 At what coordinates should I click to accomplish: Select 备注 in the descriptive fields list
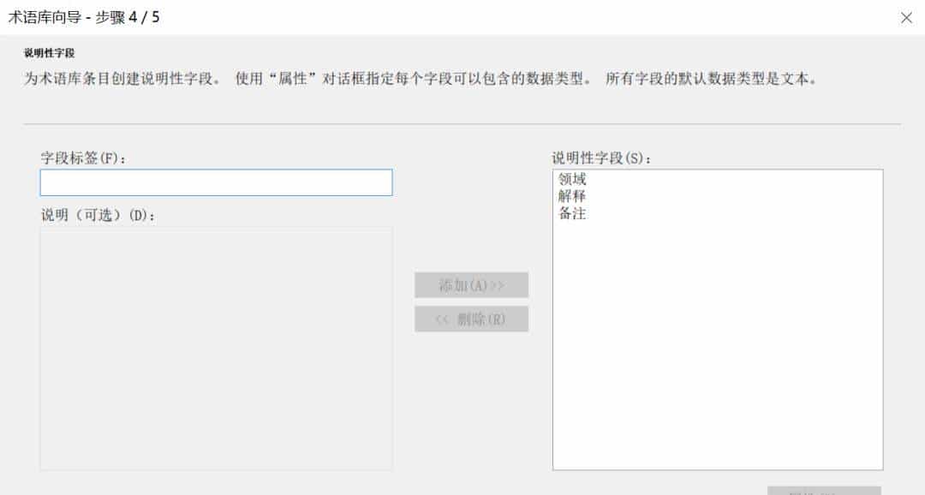(572, 213)
